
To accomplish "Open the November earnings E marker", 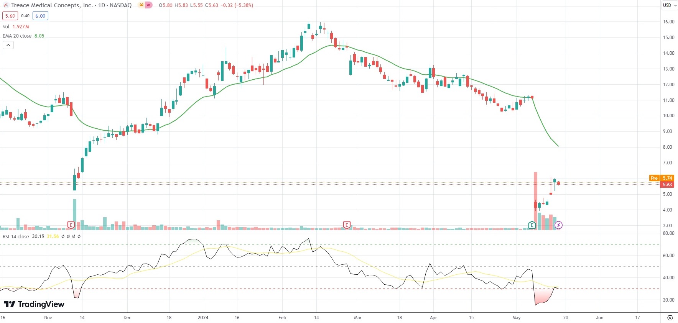I will click(x=71, y=225).
